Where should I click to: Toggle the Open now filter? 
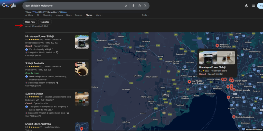pos(30,22)
